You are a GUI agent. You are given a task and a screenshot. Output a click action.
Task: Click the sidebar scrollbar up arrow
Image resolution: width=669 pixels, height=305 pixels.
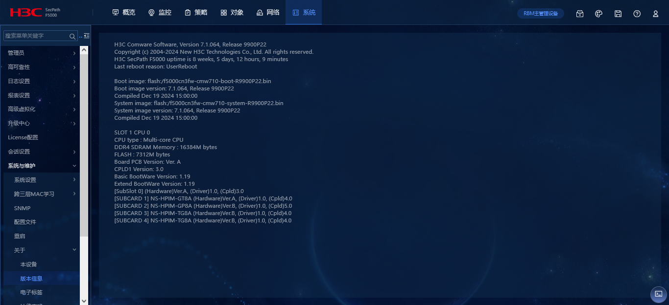coord(84,50)
